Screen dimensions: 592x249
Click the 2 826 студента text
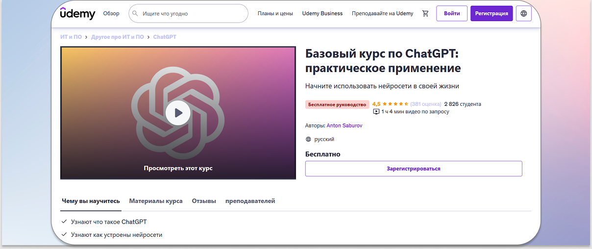(463, 104)
